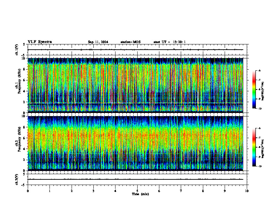Click time-axis tick label "1"
Image resolution: width=278 pixels, height=214 pixels.
tap(49, 191)
